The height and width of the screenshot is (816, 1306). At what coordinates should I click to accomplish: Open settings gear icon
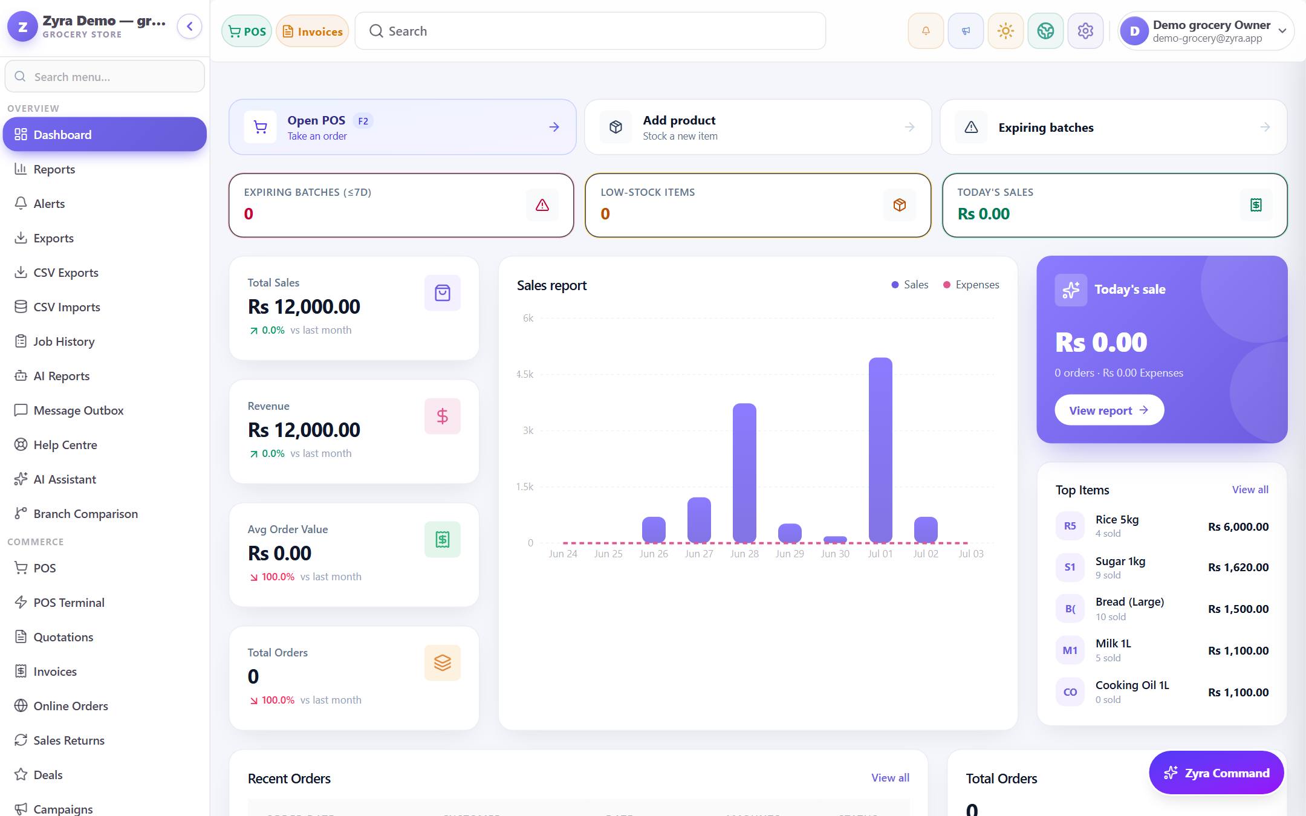(x=1085, y=31)
